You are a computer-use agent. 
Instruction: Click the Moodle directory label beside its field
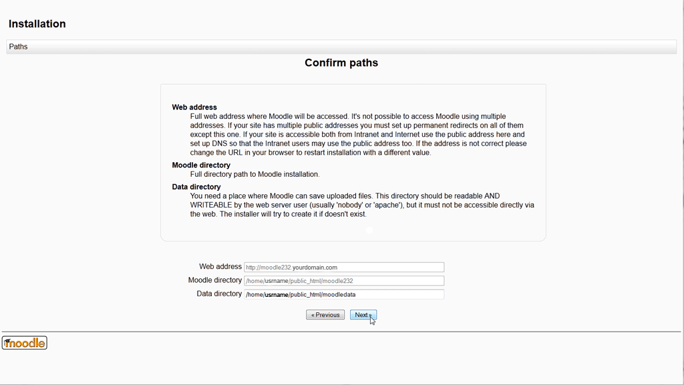pos(215,280)
